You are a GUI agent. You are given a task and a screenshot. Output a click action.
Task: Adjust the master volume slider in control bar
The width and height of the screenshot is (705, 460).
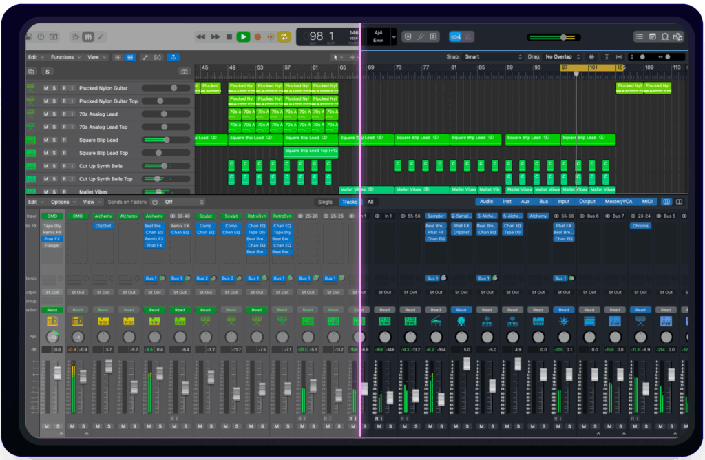point(562,37)
